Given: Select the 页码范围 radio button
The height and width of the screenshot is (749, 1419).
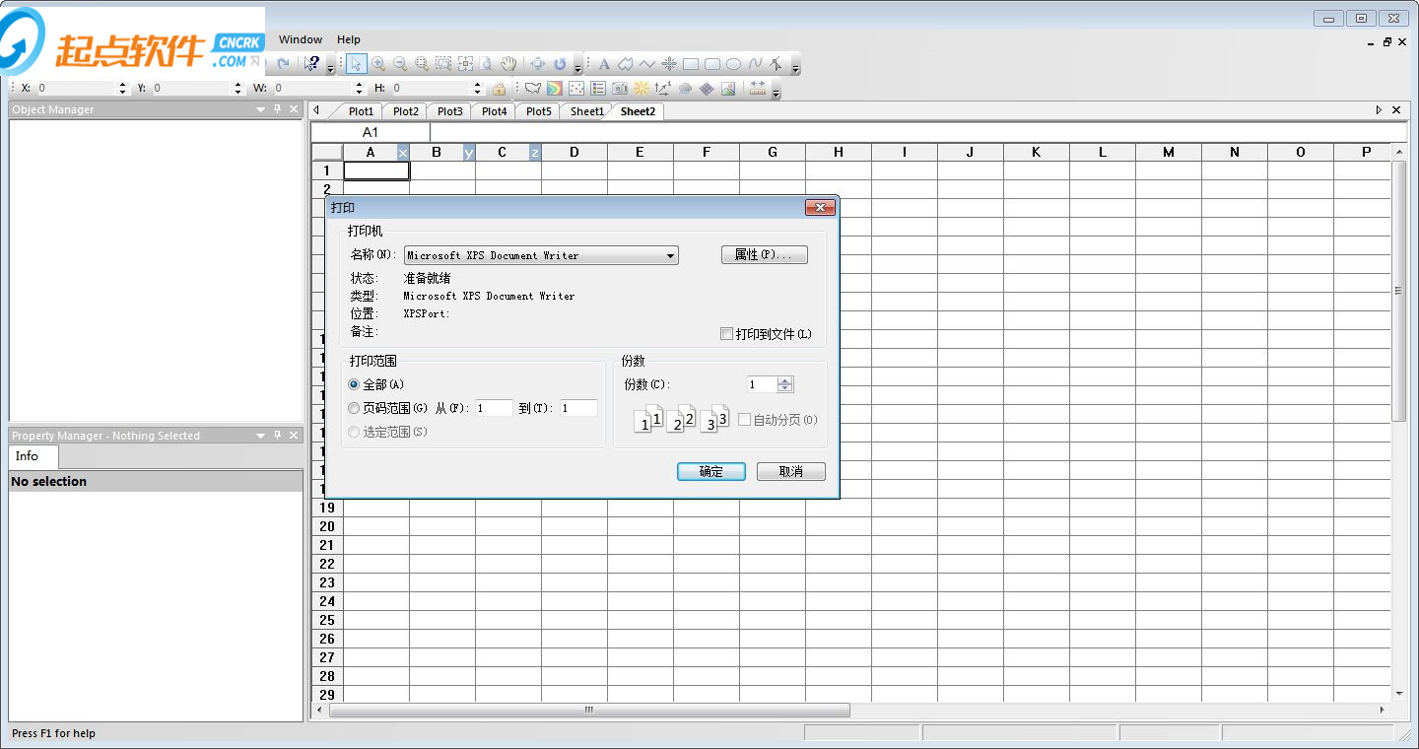Looking at the screenshot, I should coord(355,408).
